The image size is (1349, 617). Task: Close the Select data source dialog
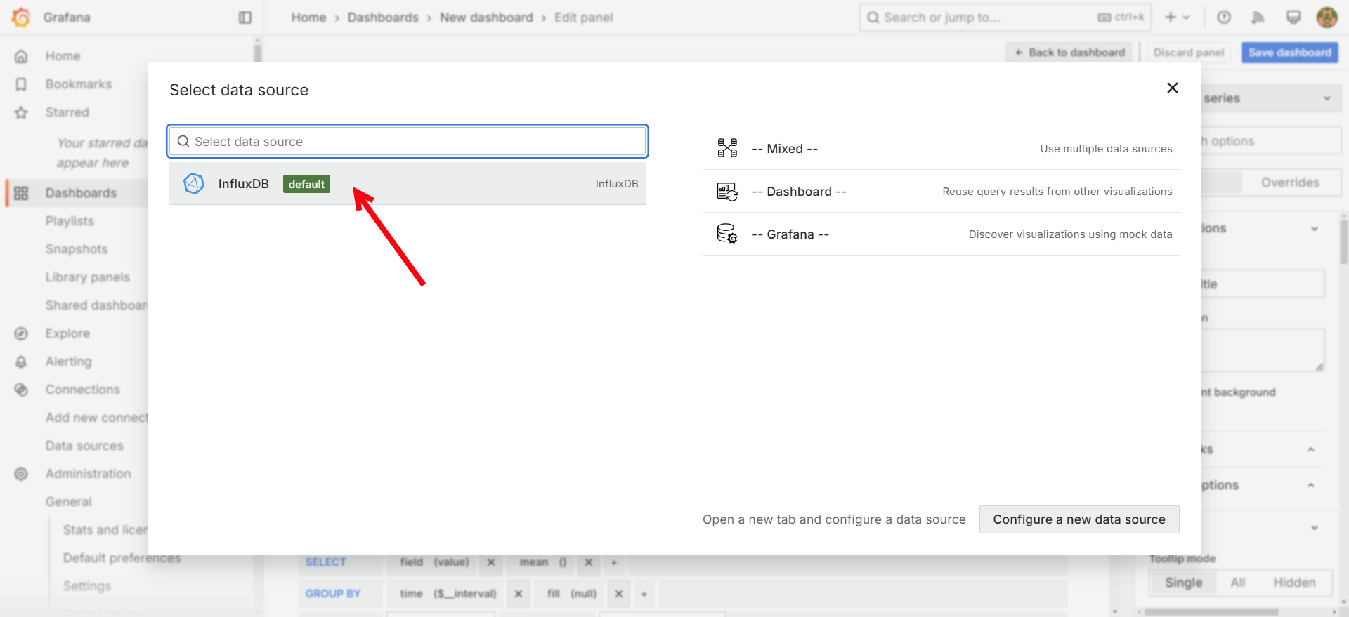[x=1172, y=88]
